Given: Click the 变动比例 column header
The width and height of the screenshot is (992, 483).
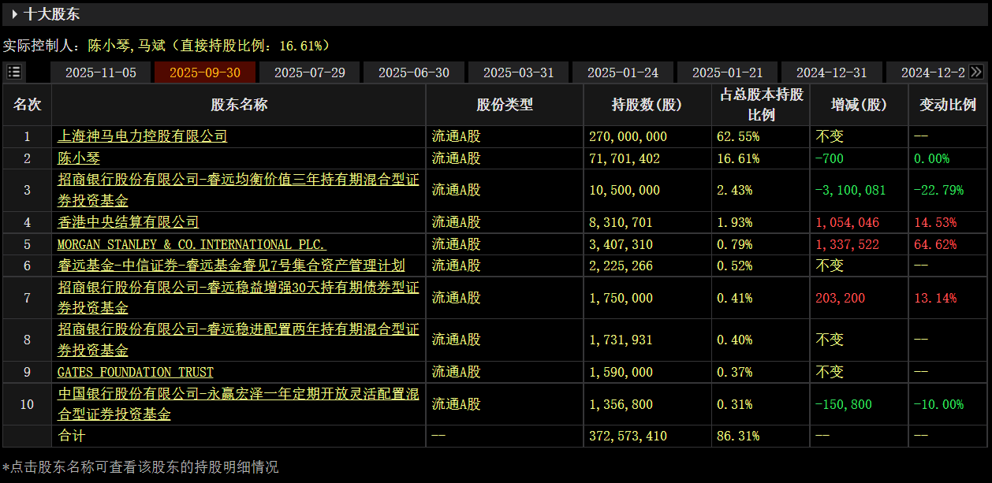Looking at the screenshot, I should [948, 105].
